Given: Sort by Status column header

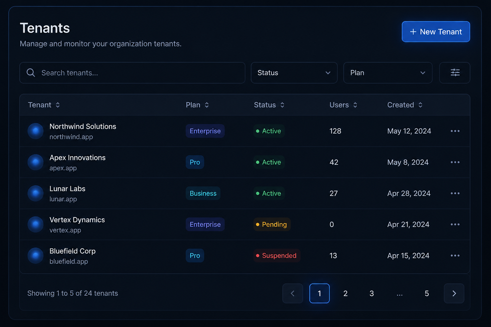Looking at the screenshot, I should point(269,105).
